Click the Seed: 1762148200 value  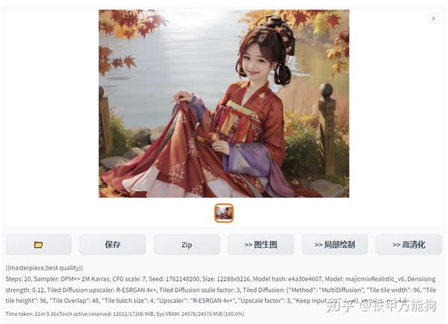[174, 279]
